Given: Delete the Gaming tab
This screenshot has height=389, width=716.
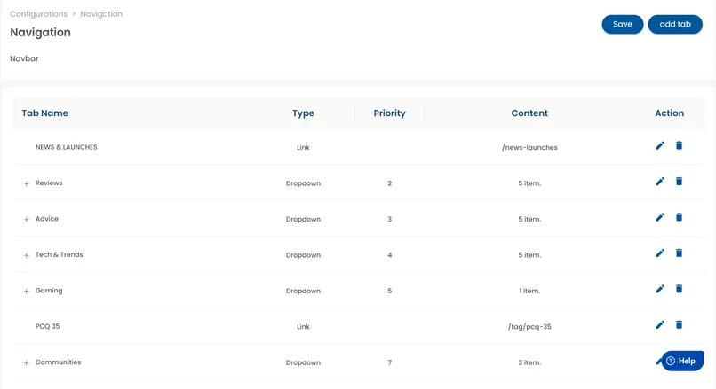Looking at the screenshot, I should point(679,289).
